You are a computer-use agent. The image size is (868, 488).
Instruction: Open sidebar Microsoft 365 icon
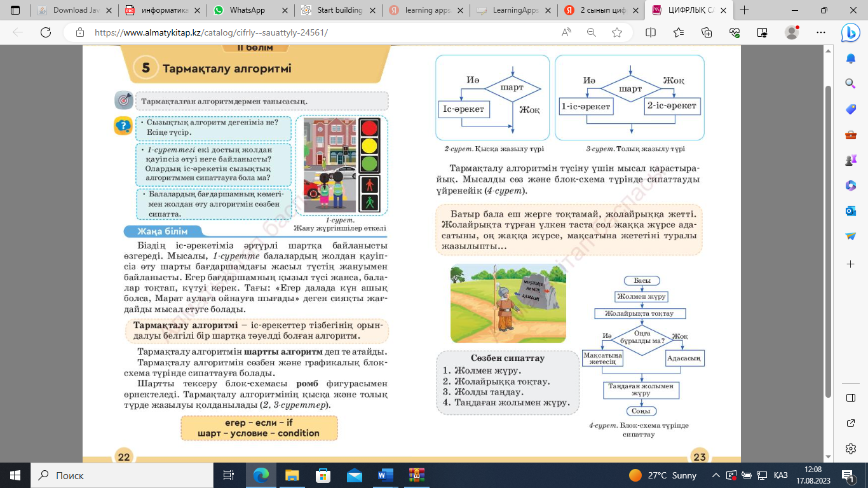(850, 185)
